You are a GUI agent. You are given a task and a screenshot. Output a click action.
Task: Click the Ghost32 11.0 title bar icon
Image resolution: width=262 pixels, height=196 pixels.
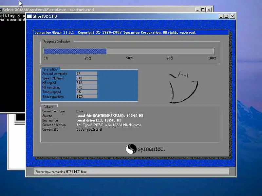coord(29,16)
